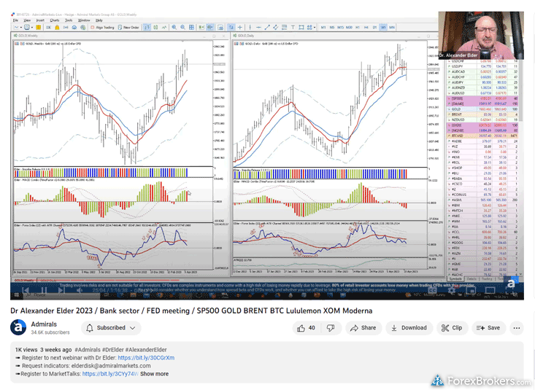Click the zoom in magnifier in MetaTrader toolbar

(174, 27)
